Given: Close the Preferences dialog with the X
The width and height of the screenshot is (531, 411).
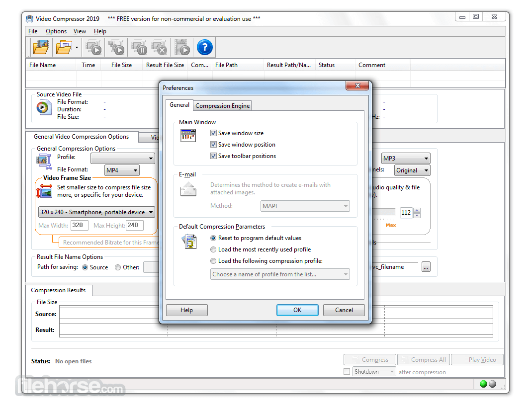Looking at the screenshot, I should 357,85.
